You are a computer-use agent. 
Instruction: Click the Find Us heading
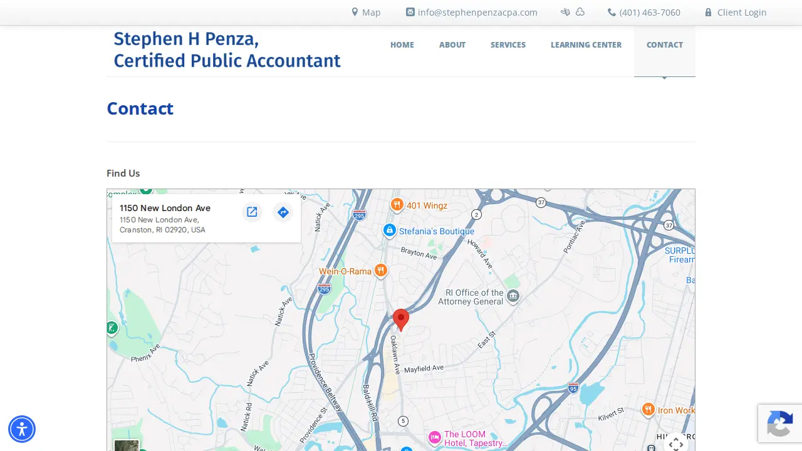[123, 174]
